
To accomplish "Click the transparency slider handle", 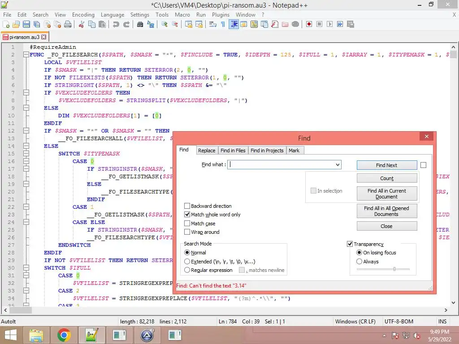I will click(394, 269).
